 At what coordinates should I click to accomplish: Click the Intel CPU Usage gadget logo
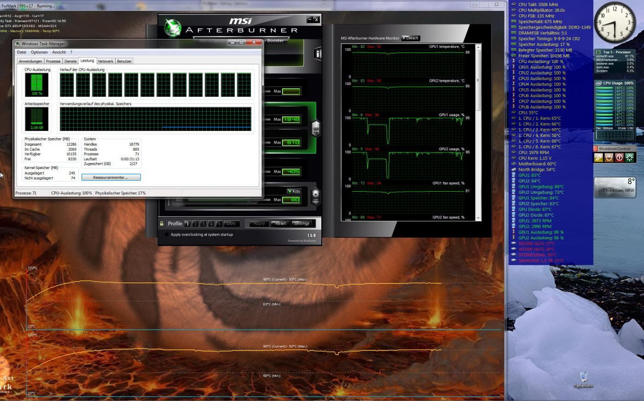(x=599, y=83)
